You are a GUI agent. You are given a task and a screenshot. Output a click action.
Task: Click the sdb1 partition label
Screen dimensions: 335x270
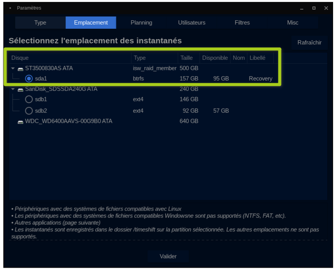pyautogui.click(x=41, y=99)
